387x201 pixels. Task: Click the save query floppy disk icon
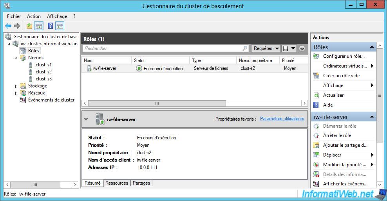tap(286, 48)
